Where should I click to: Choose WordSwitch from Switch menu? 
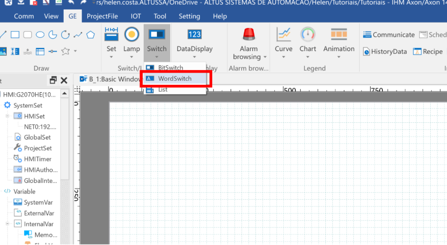175,79
